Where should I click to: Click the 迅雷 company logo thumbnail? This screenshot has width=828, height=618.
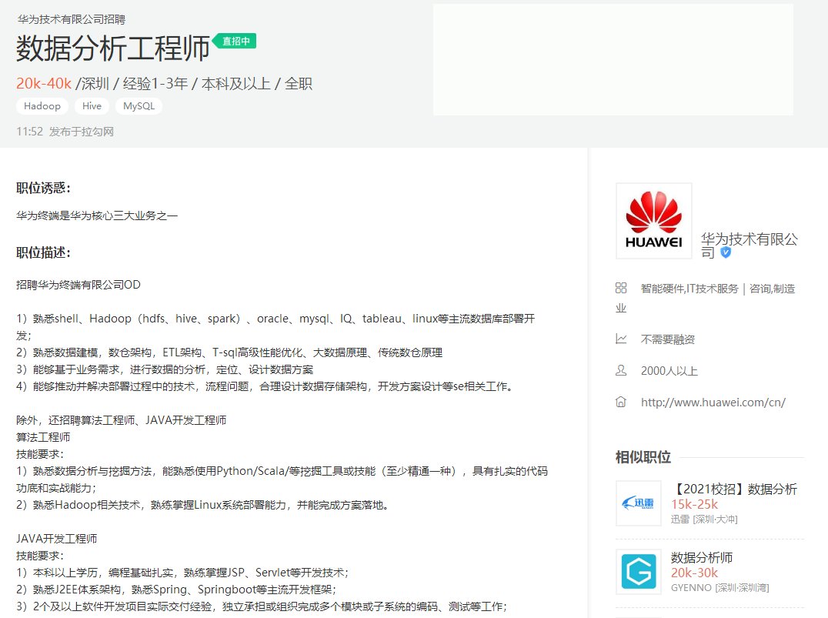point(638,504)
